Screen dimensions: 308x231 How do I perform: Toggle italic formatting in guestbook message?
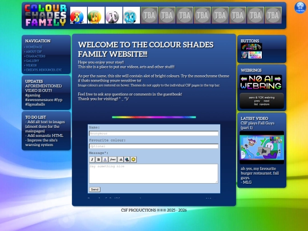tap(92, 160)
